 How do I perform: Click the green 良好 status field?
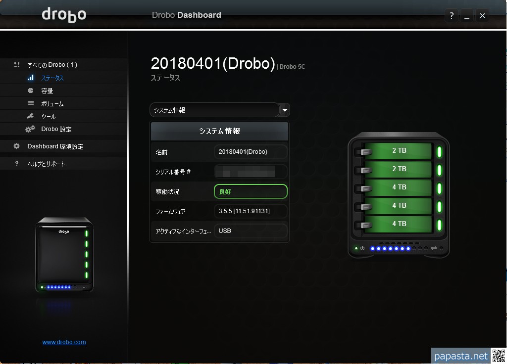click(251, 191)
